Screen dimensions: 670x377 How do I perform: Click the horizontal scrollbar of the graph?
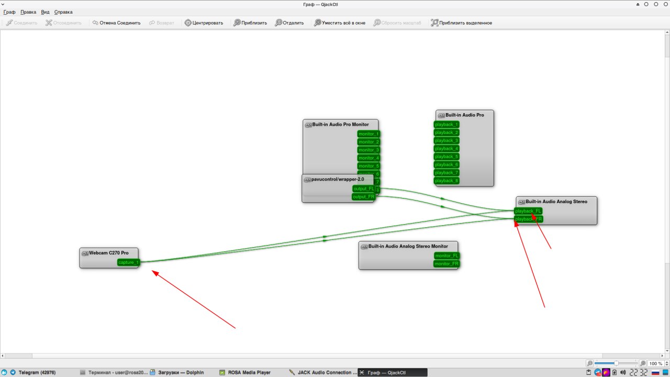click(332, 355)
